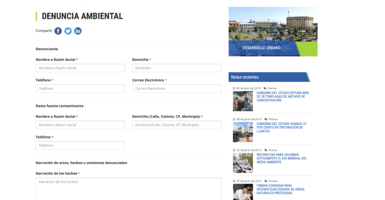Select the Correo Electrónico input field
Image resolution: width=385 pixels, height=200 pixels.
coord(177,89)
